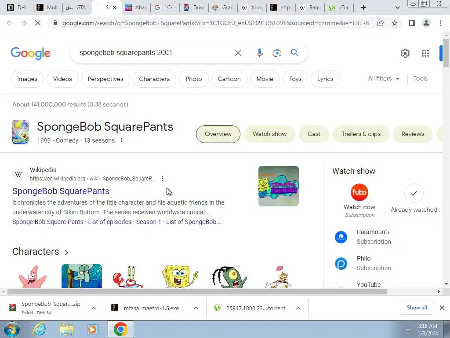Select the Reviews tab
This screenshot has height=338, width=450.
(x=413, y=134)
